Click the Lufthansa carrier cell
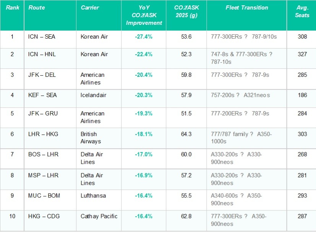This screenshot has height=233, width=316. click(x=94, y=196)
